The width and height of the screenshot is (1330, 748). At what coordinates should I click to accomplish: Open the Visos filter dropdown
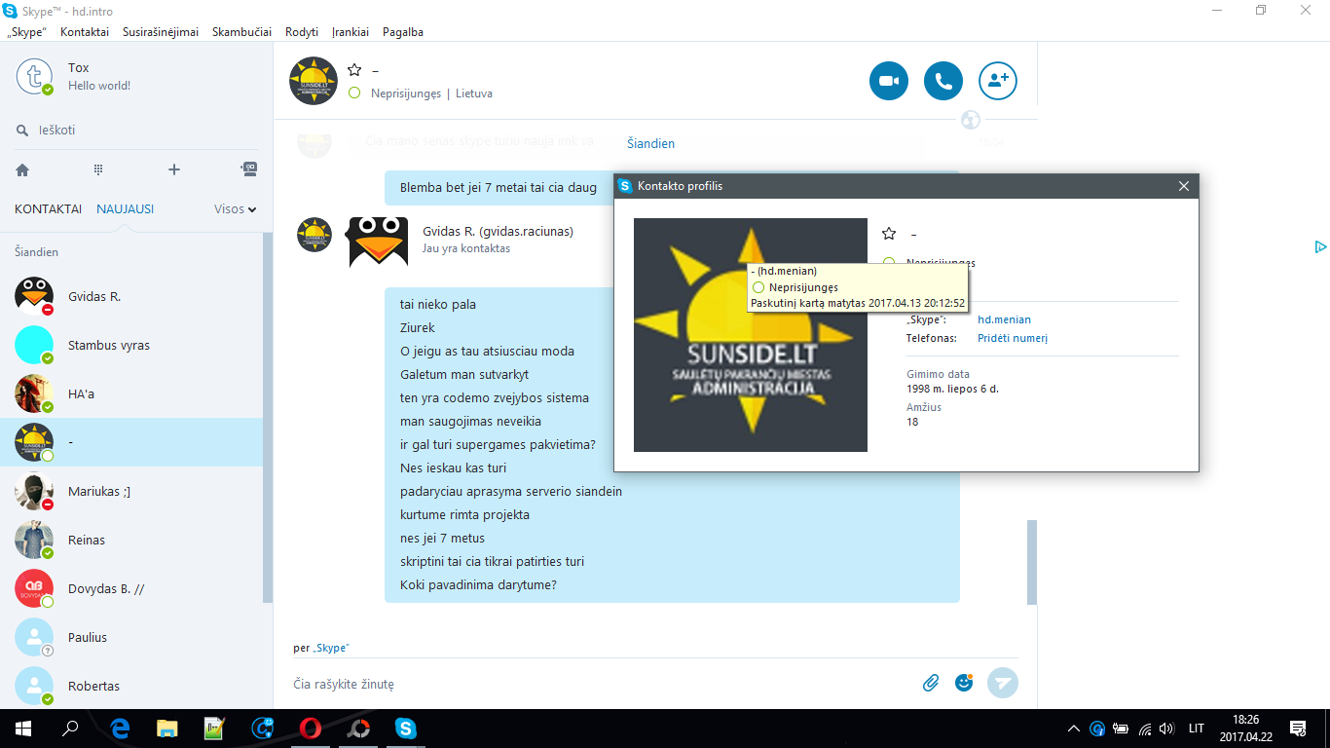tap(235, 208)
